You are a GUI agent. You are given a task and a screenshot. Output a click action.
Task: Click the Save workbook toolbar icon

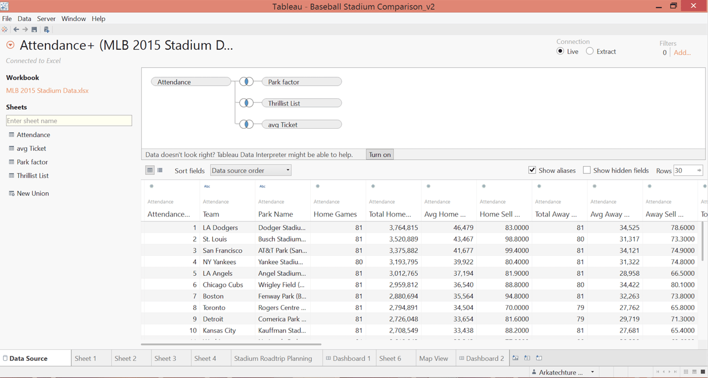pyautogui.click(x=34, y=30)
